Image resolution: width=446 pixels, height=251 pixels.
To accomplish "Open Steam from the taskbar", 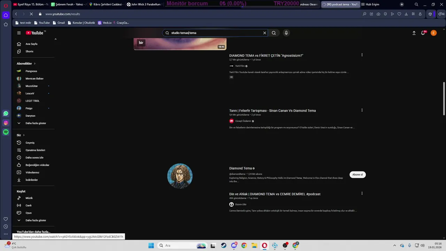I will (x=224, y=245).
